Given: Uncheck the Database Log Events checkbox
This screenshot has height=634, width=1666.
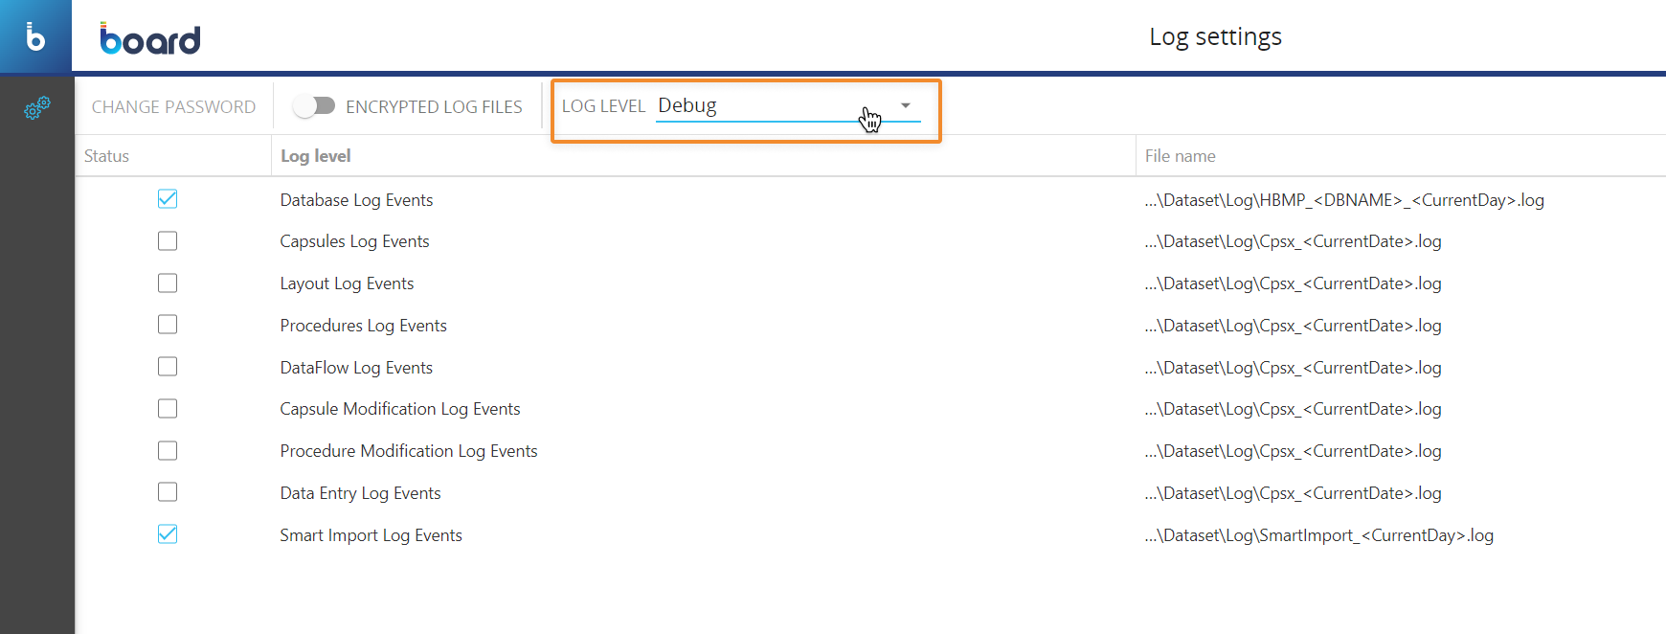Looking at the screenshot, I should coord(168,199).
